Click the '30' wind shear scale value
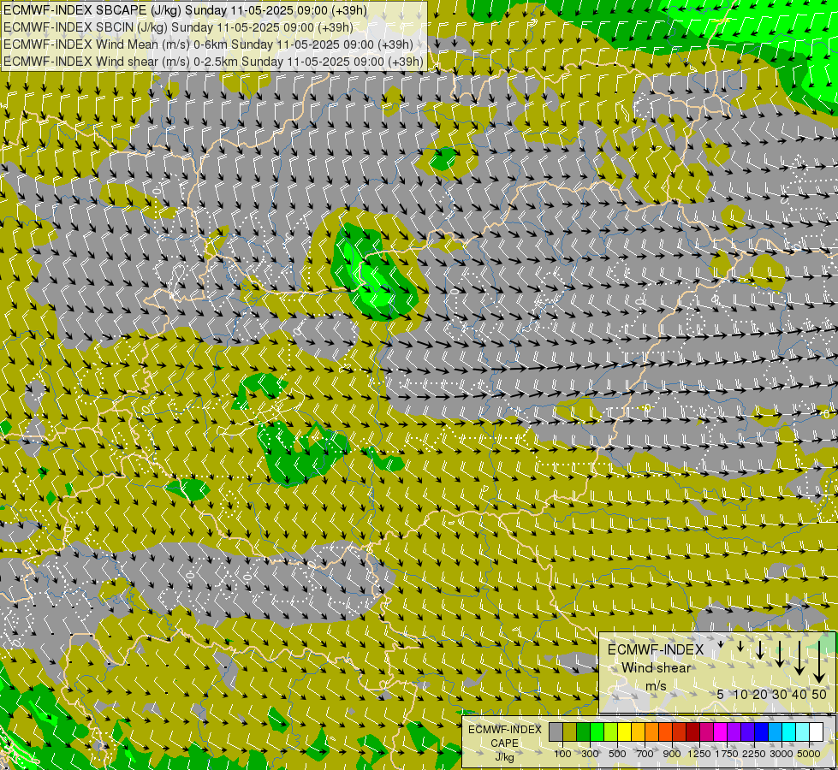This screenshot has width=838, height=770. (780, 695)
